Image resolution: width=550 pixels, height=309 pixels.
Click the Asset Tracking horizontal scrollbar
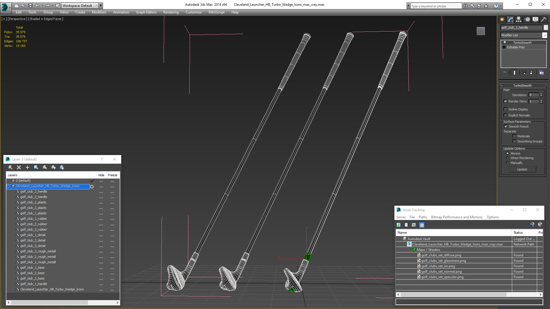pos(469,294)
